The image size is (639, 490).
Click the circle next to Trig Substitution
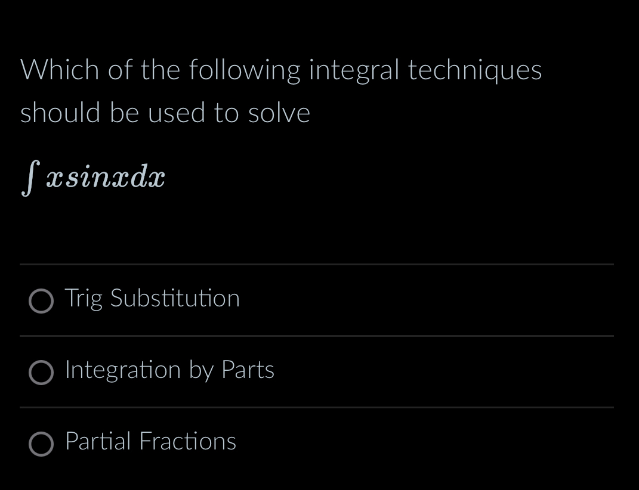coord(41,302)
